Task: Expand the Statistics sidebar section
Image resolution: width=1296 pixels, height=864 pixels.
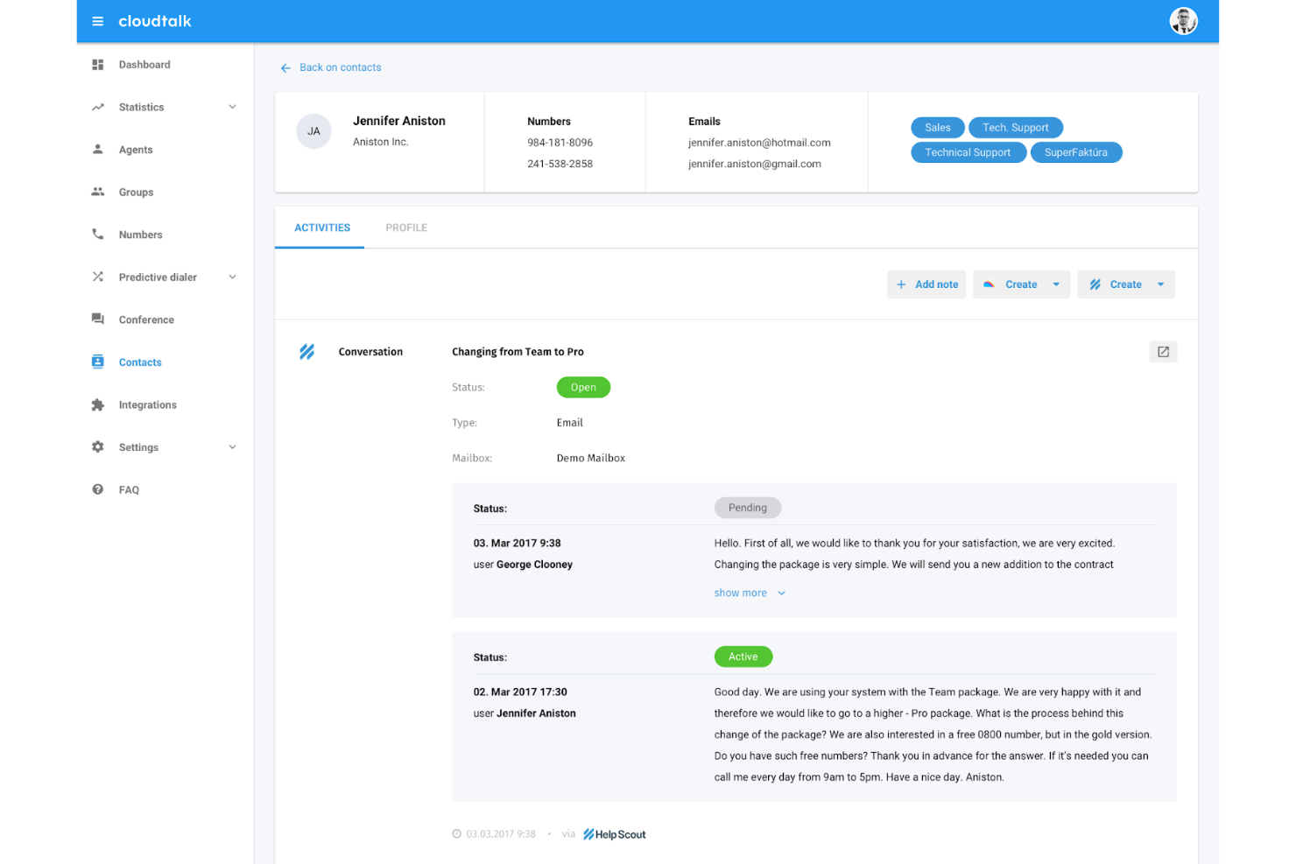Action: coord(231,107)
